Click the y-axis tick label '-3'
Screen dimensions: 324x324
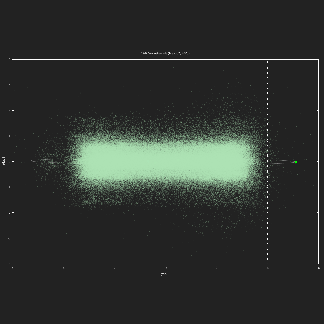9,238
